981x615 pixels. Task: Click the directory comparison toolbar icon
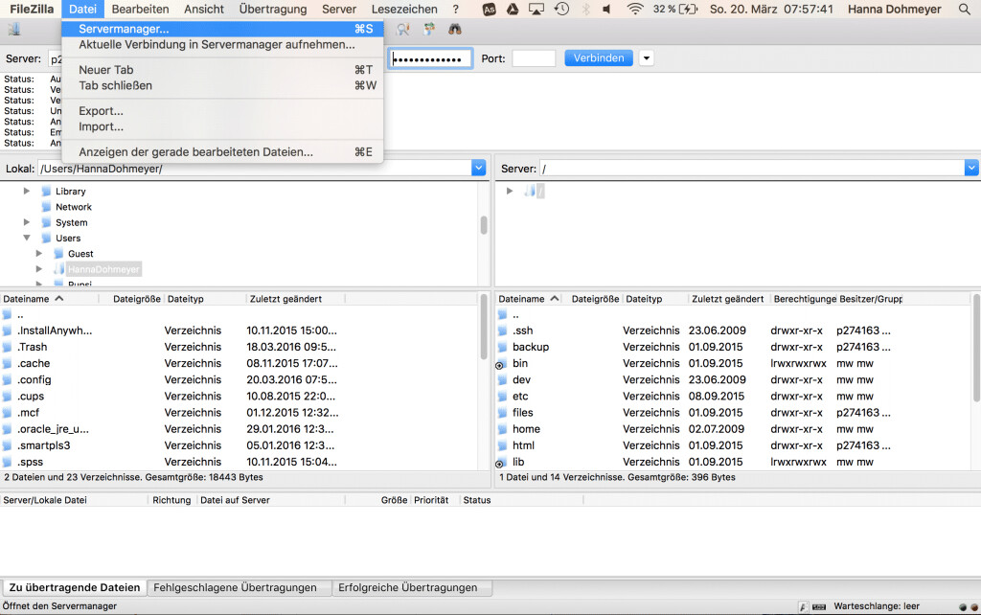[x=429, y=29]
